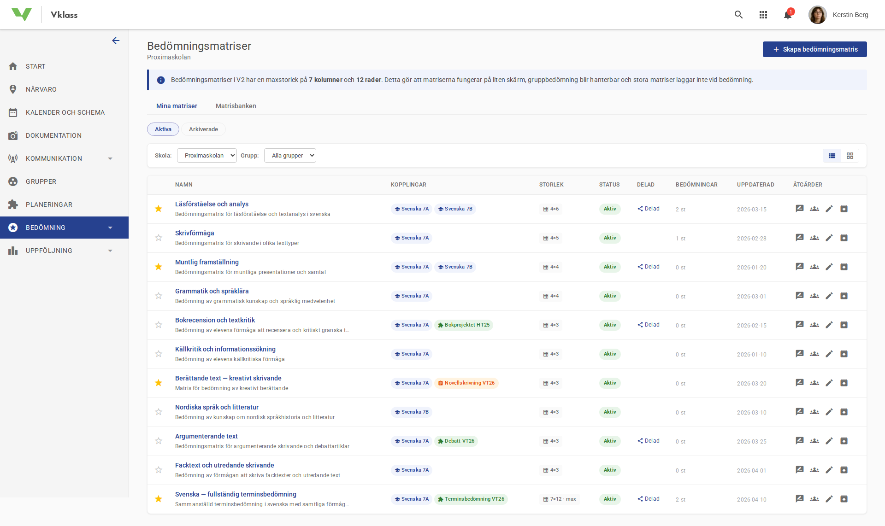Star Bokrecension och textkritik as favorite
The height and width of the screenshot is (526, 885).
tap(159, 325)
